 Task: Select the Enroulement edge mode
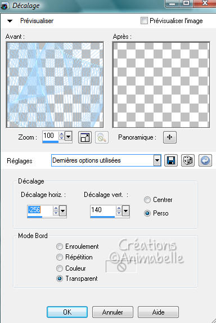click(x=60, y=246)
